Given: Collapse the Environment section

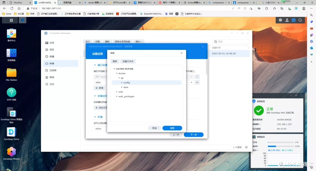Looking at the screenshot, I should click(x=95, y=117).
